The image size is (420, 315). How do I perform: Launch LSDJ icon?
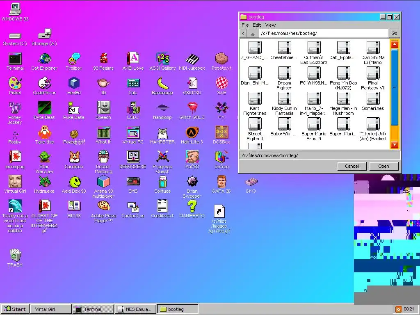coord(133,111)
